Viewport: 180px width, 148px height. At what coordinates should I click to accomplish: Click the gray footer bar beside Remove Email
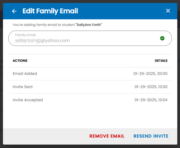click(46, 136)
